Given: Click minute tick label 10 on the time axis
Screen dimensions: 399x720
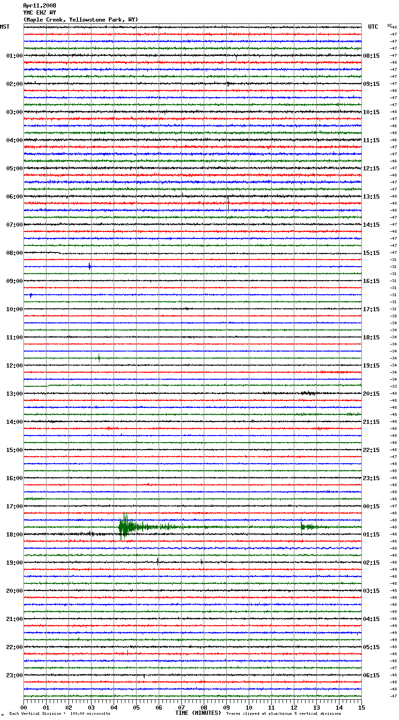Looking at the screenshot, I should [x=249, y=707].
